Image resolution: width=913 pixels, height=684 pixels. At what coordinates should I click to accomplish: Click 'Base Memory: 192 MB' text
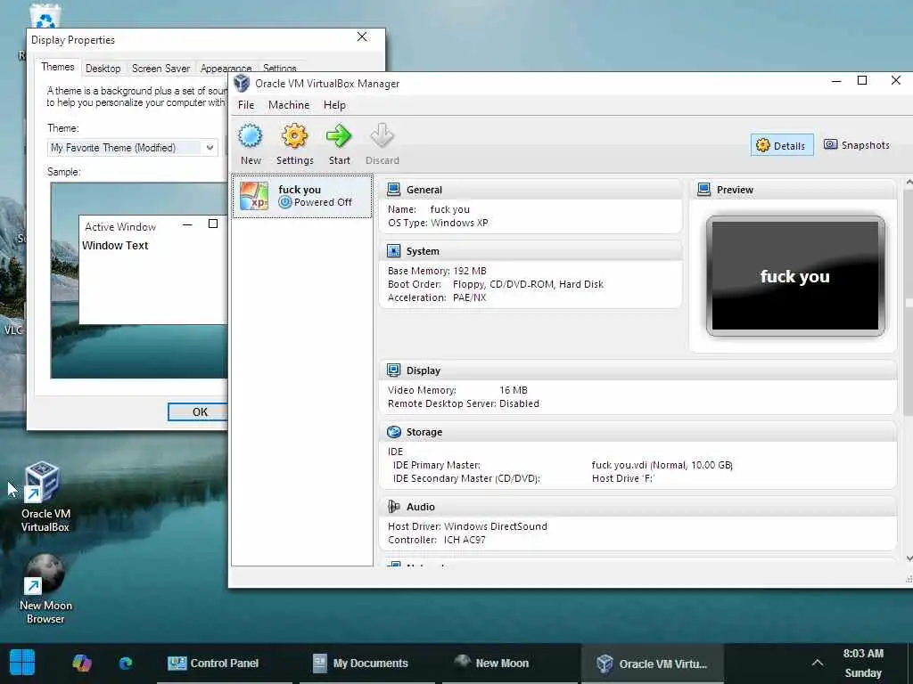437,271
